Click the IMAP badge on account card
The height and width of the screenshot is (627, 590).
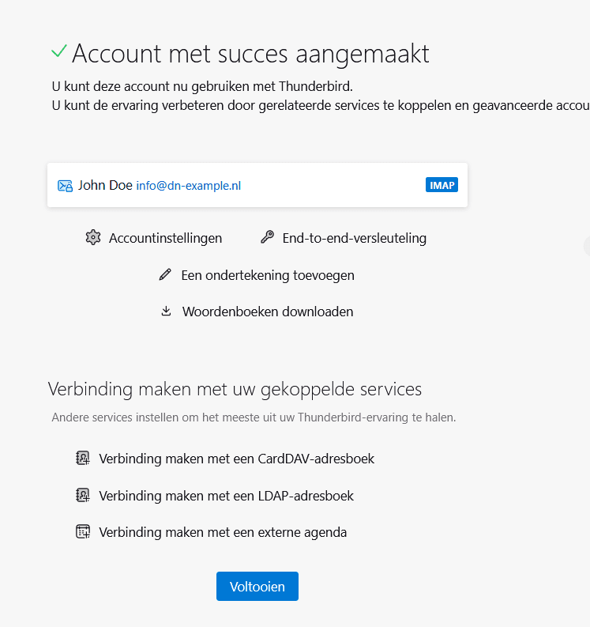442,185
